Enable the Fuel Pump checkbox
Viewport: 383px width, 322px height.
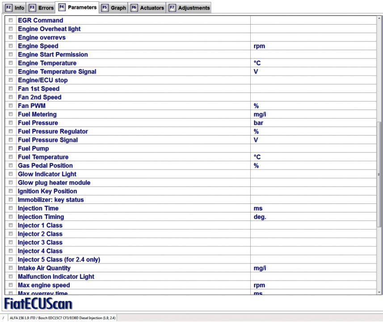click(11, 148)
